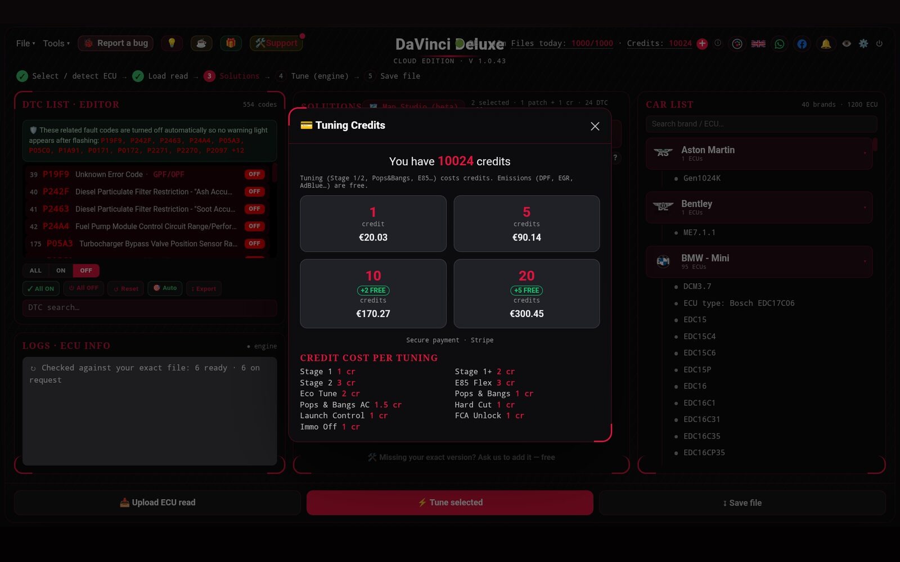This screenshot has width=900, height=562.
Task: Buy the 1 credit package
Action: 373,224
